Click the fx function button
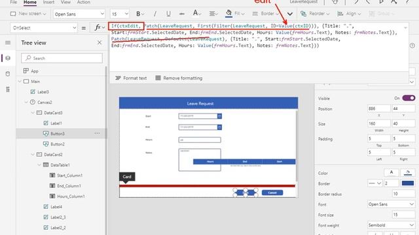 [99, 27]
